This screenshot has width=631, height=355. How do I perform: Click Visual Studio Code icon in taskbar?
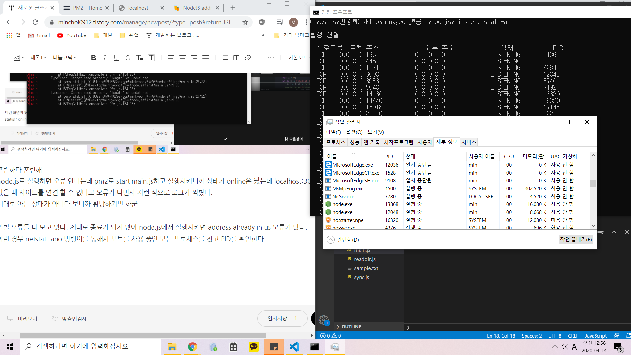tap(294, 347)
